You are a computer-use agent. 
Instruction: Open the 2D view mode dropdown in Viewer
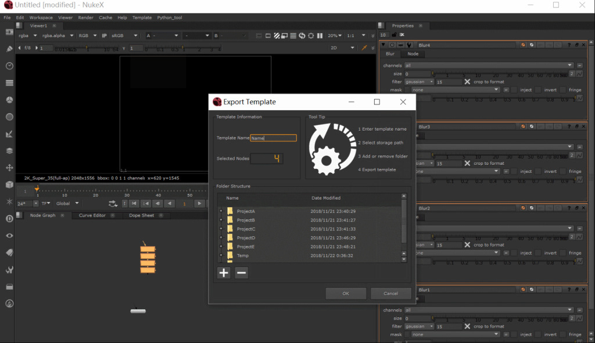(x=342, y=48)
